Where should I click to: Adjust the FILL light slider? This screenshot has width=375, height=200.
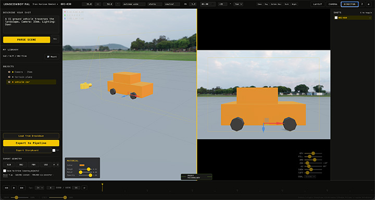pyautogui.click(x=314, y=156)
